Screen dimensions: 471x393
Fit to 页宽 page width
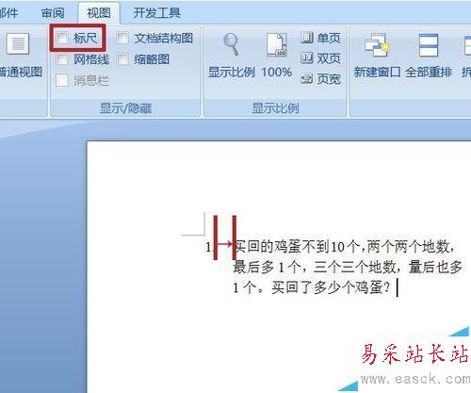tap(320, 79)
